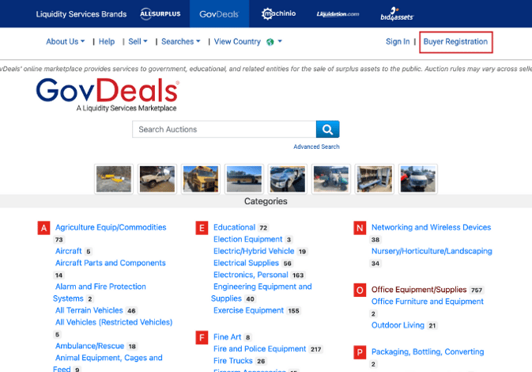532x372 pixels.
Task: Click into the Search Auctions field
Action: click(x=224, y=129)
